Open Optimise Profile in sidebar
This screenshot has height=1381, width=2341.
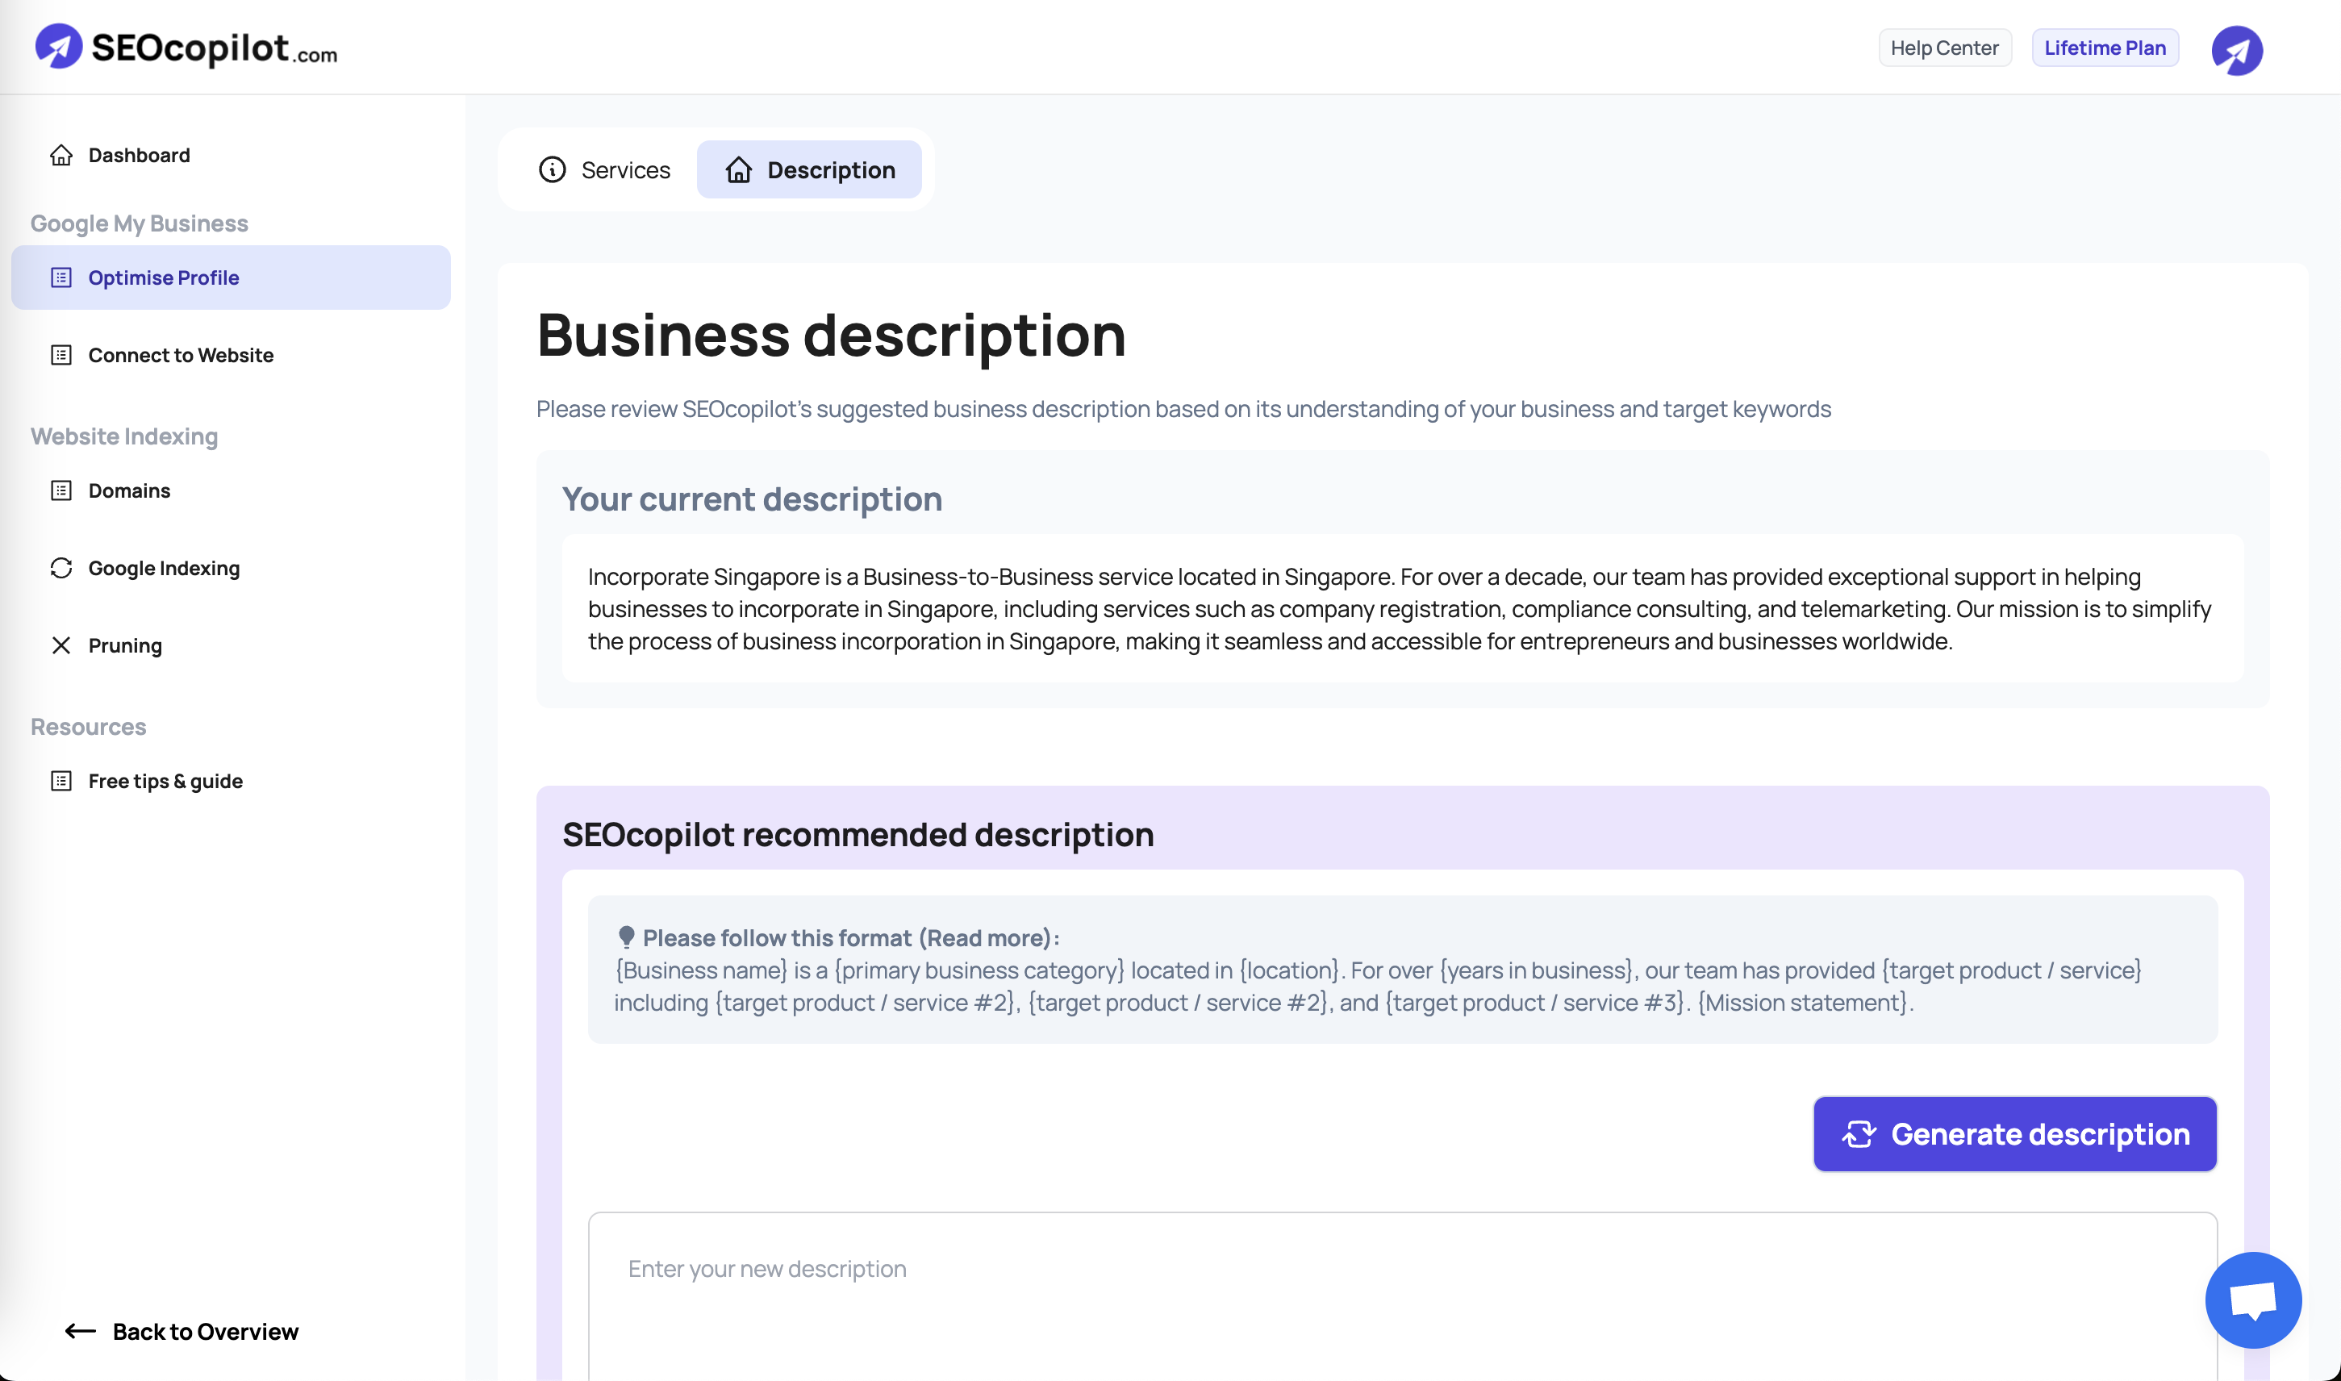point(163,277)
